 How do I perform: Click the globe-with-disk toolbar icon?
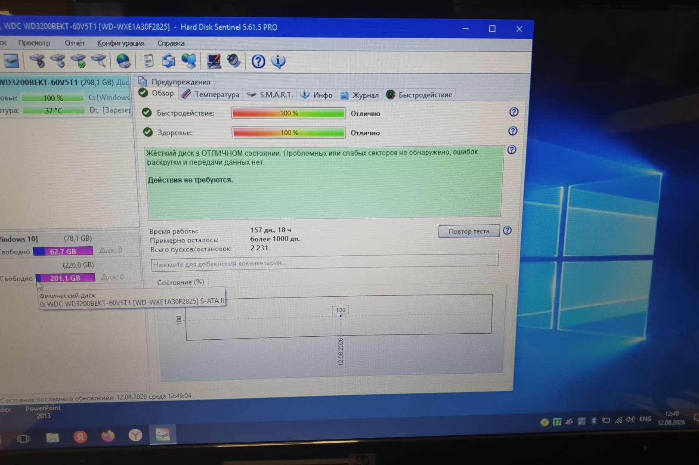coord(124,61)
